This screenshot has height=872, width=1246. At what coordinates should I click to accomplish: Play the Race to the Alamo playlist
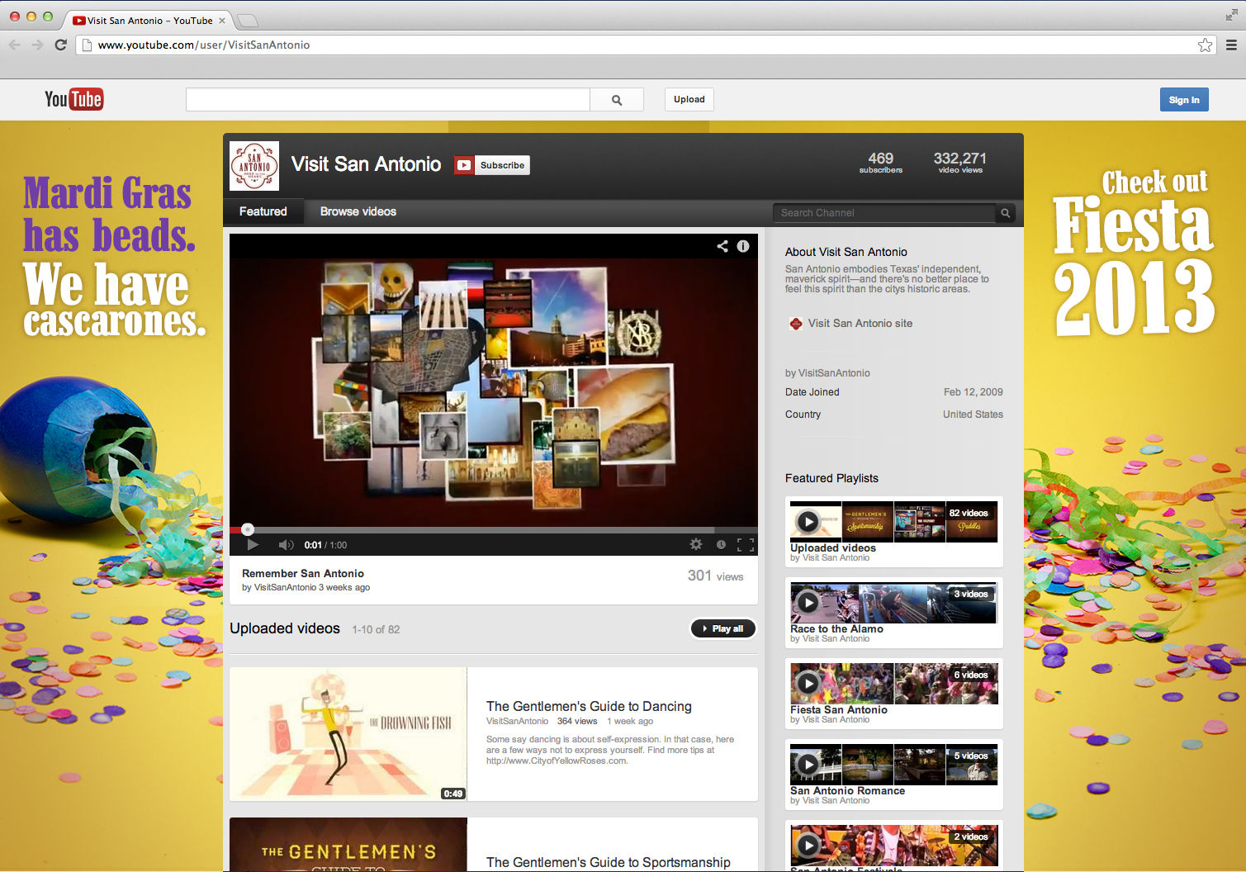808,603
